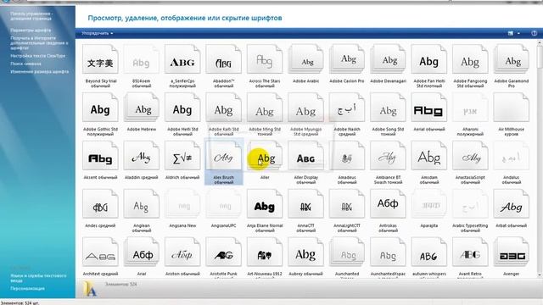Image resolution: width=543 pixels, height=305 pixels.
Task: Open the Упорядочить dropdown menu
Action: coord(98,33)
